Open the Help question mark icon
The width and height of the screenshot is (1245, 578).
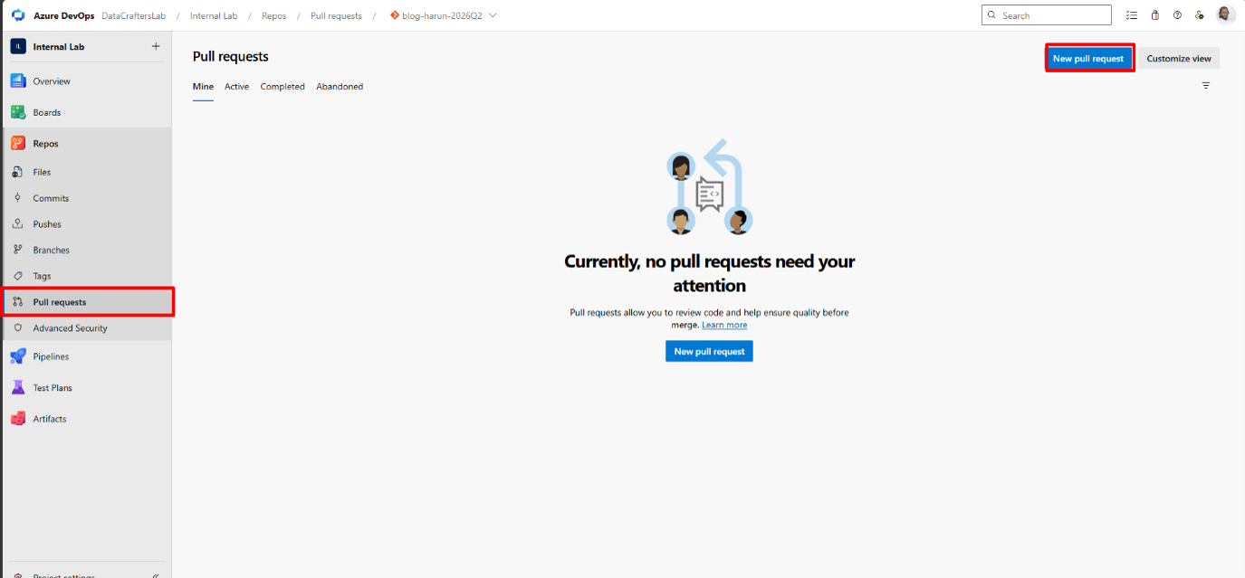[x=1177, y=15]
